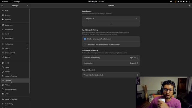Click the clock in the top bar

point(96,1)
